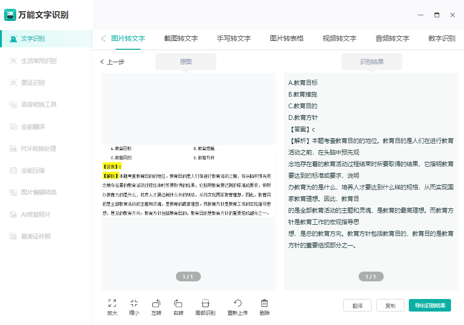Click the result line A.教育目标
This screenshot has width=464, height=325.
tap(303, 83)
